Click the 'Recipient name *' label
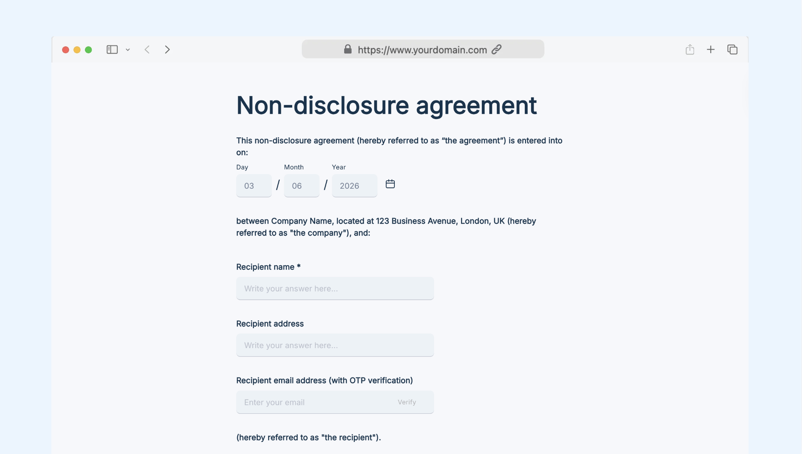This screenshot has width=802, height=454. click(x=268, y=267)
